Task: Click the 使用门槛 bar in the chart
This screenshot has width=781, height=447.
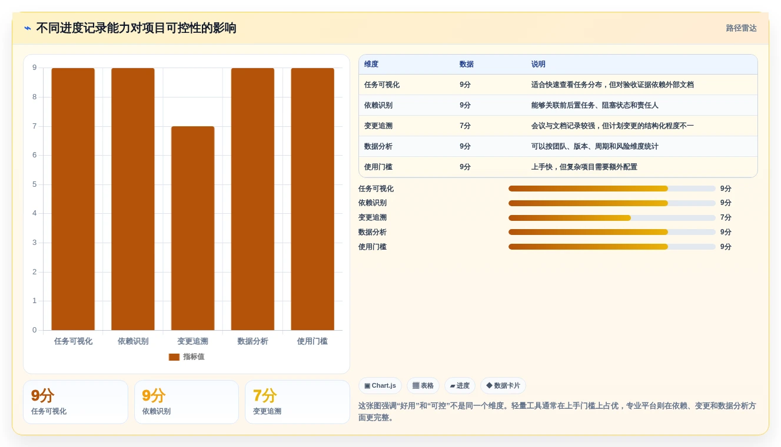Action: [x=313, y=199]
